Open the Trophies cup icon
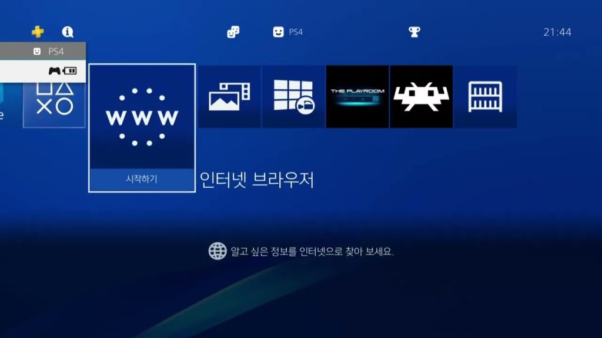This screenshot has height=338, width=602. coord(414,32)
